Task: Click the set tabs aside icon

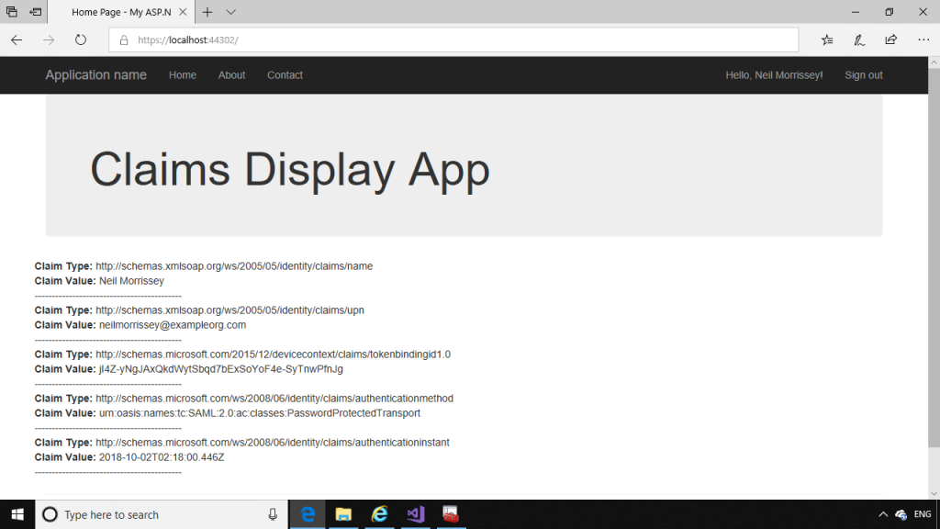Action: pyautogui.click(x=35, y=12)
